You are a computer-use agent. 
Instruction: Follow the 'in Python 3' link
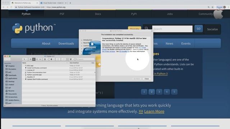pos(161,73)
